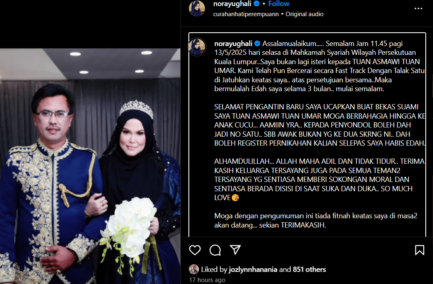The image size is (433, 284).
Task: Share the post via paper plane icon
Action: (235, 250)
